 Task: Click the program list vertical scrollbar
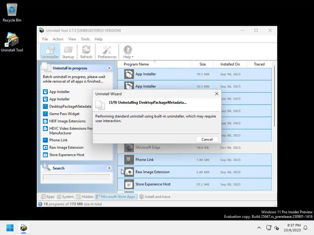point(274,96)
